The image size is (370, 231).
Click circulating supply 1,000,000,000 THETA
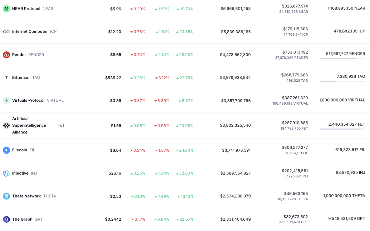coord(344,196)
